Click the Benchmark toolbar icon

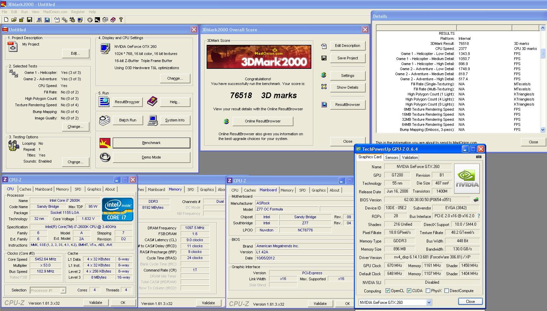98,20
